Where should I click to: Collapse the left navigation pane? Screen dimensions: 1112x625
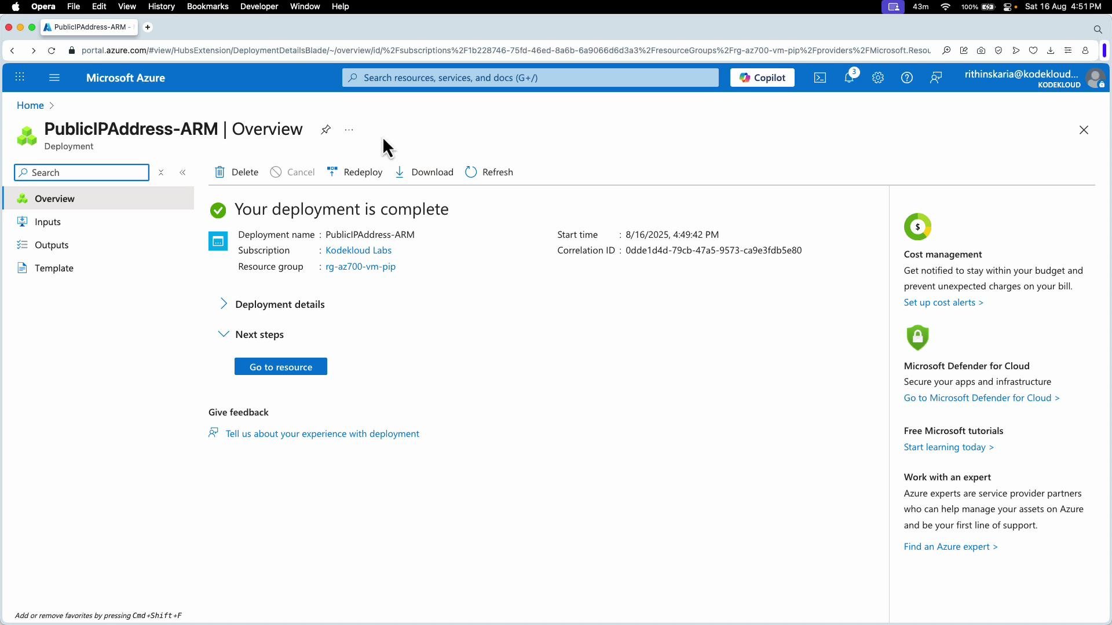tap(182, 172)
